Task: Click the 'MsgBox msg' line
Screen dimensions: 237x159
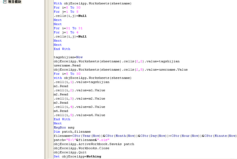Action: (64, 127)
